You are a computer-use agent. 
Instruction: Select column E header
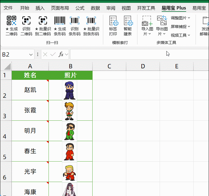pos(177,66)
